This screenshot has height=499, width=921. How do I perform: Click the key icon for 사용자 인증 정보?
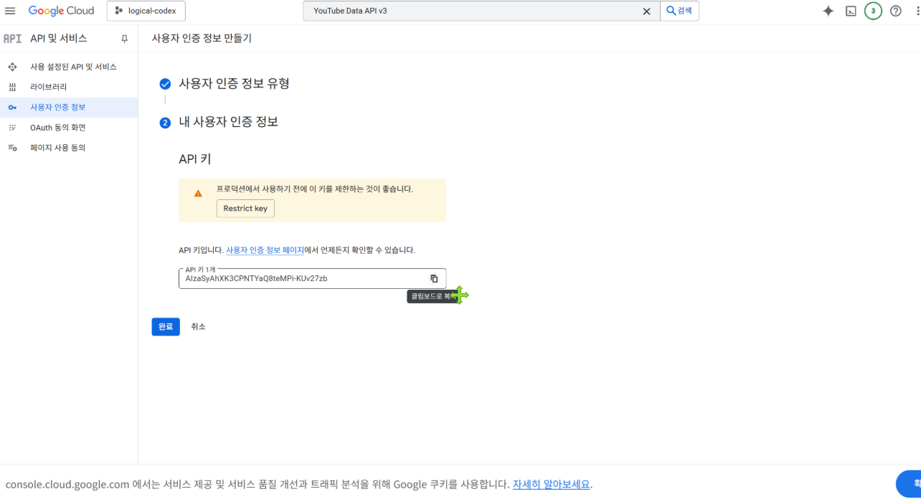12,108
